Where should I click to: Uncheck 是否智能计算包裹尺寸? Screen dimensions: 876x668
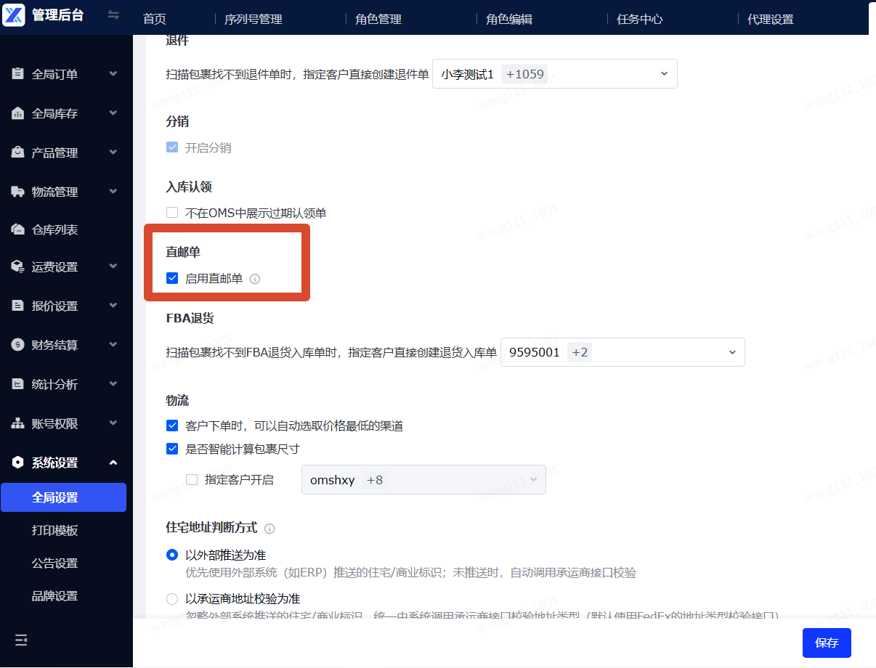click(x=172, y=449)
